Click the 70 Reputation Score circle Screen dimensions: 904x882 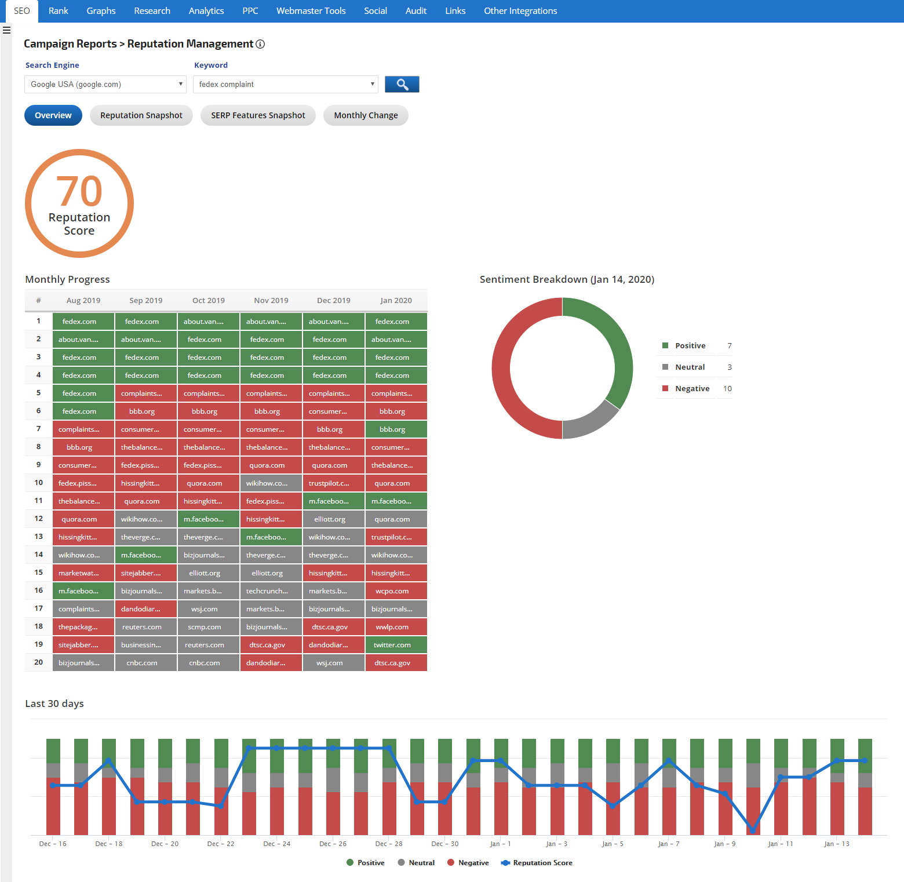pos(79,203)
